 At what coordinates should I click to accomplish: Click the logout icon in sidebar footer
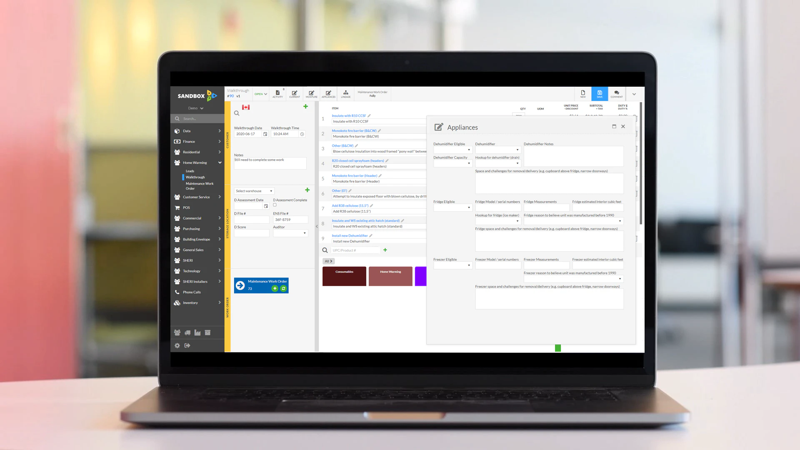(187, 345)
